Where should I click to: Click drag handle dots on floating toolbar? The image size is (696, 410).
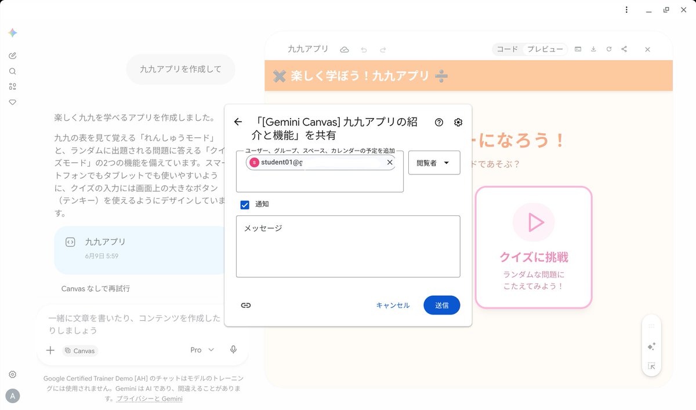tap(651, 326)
